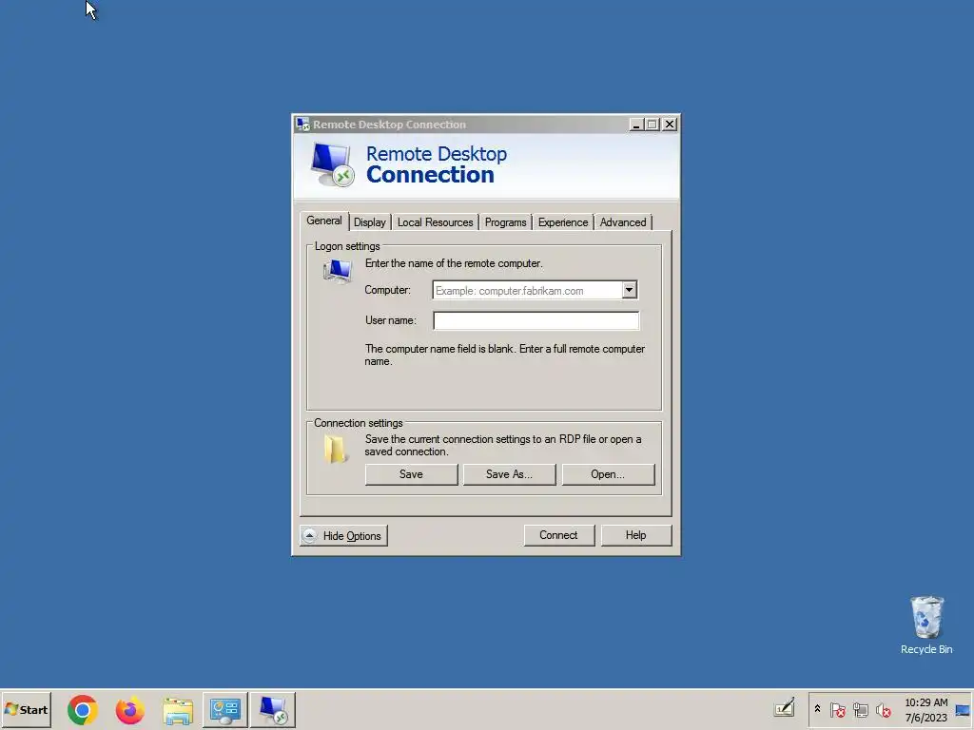Click the taskbar clock showing 10:29 AM

point(926,710)
